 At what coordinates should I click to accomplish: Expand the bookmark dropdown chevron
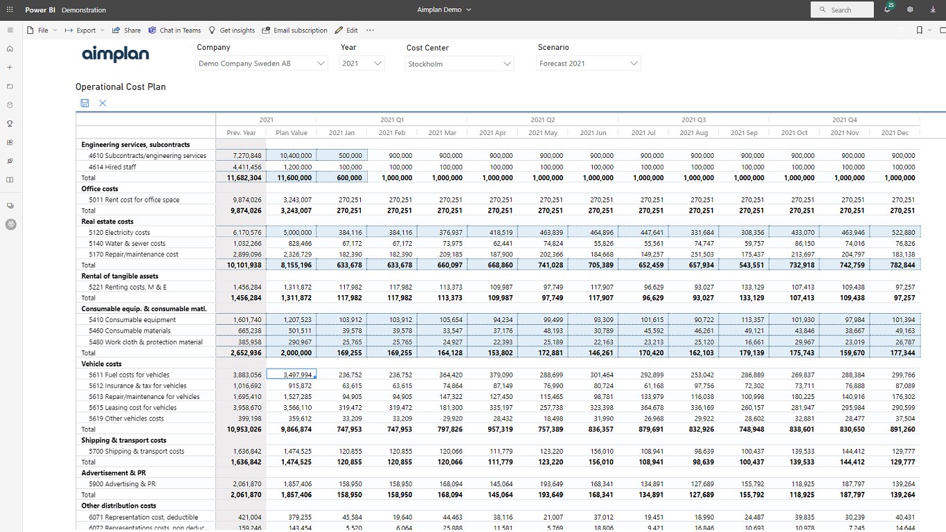(929, 30)
